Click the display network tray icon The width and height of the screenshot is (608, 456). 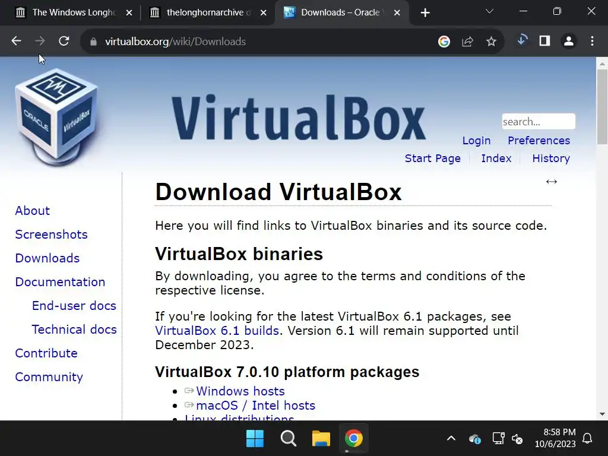tap(498, 439)
